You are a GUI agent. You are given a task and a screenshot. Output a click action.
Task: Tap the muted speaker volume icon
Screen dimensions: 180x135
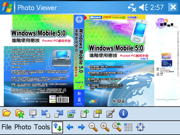(143, 8)
